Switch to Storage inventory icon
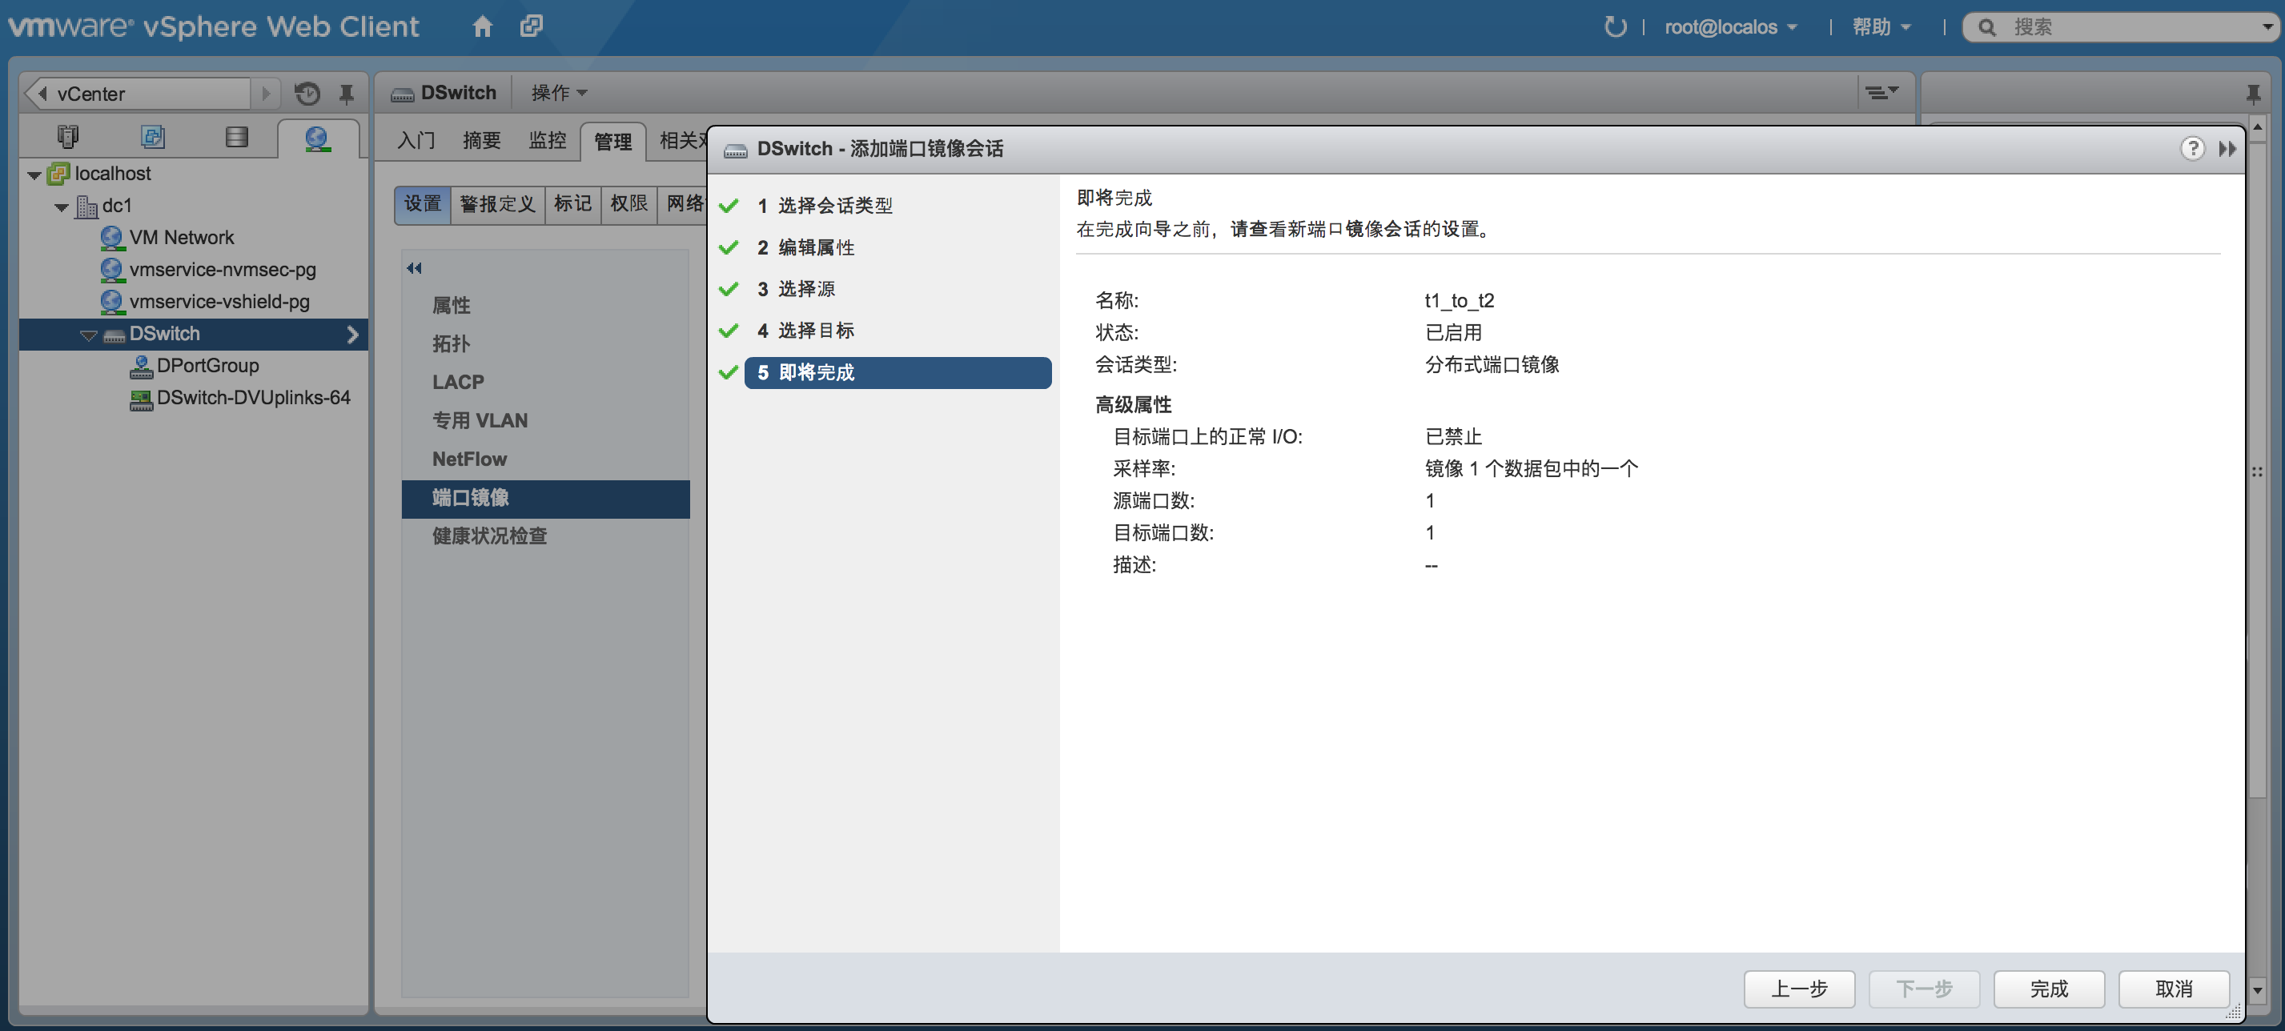Viewport: 2285px width, 1031px height. tap(236, 138)
